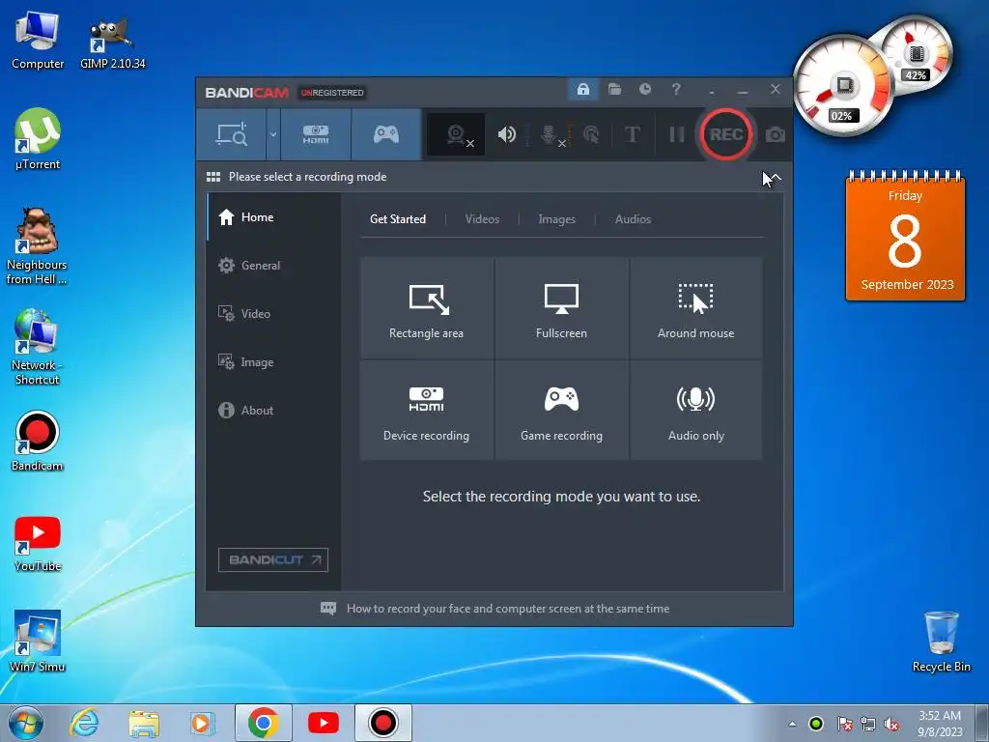
Task: Minimize Bandicam to tray with small dash
Action: [x=712, y=92]
